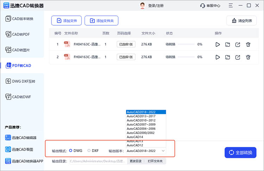The image size is (264, 171).
Task: Choose AutoCAD2013~2017 version
Action: tap(146, 116)
